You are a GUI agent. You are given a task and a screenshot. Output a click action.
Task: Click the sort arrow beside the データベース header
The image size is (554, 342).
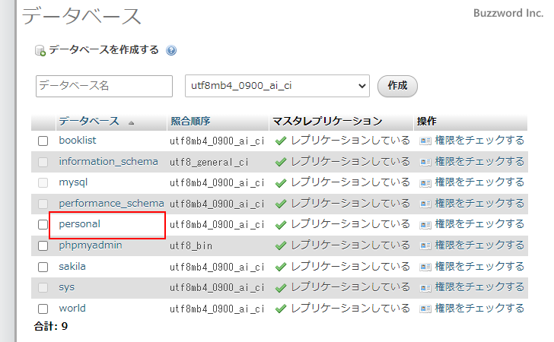[132, 123]
